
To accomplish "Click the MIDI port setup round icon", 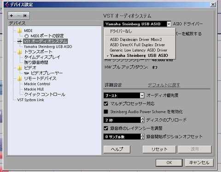I will click(x=27, y=36).
